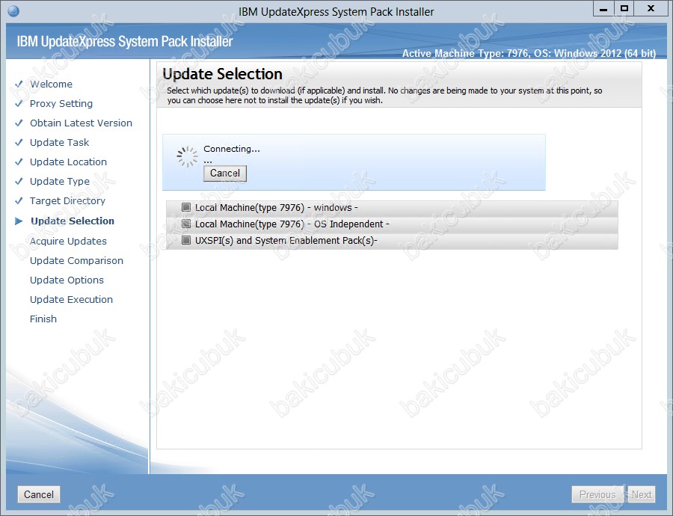This screenshot has height=516, width=673.
Task: Select the Update Selection step
Action: 73,221
